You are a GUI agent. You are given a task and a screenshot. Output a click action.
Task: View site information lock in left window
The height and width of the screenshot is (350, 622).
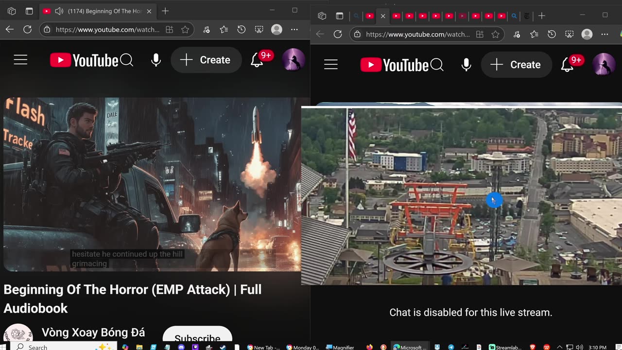(47, 30)
